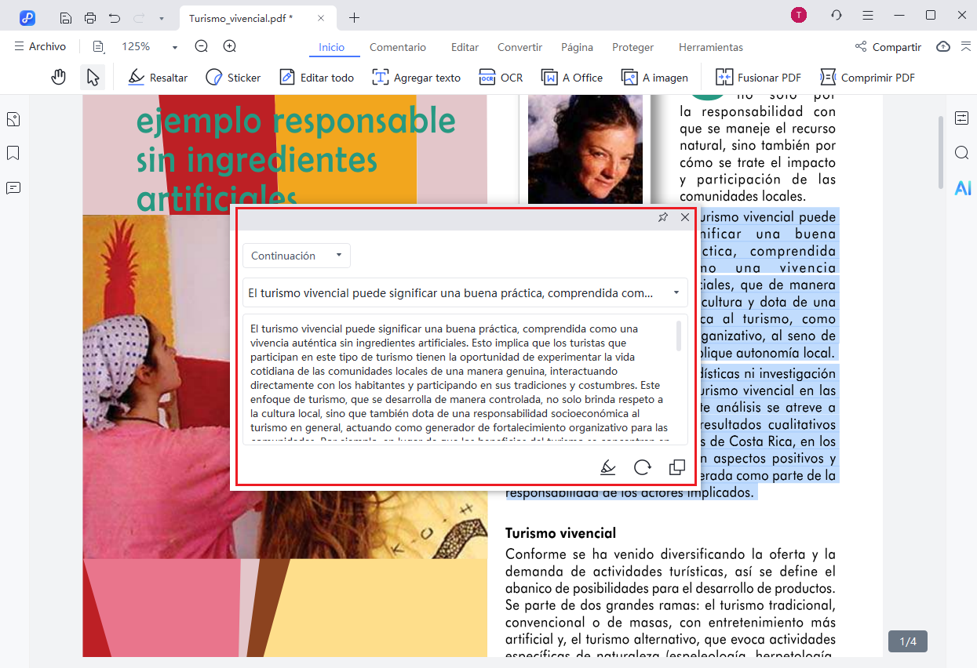Click the highlight icon in AI dialog
977x668 pixels.
607,467
